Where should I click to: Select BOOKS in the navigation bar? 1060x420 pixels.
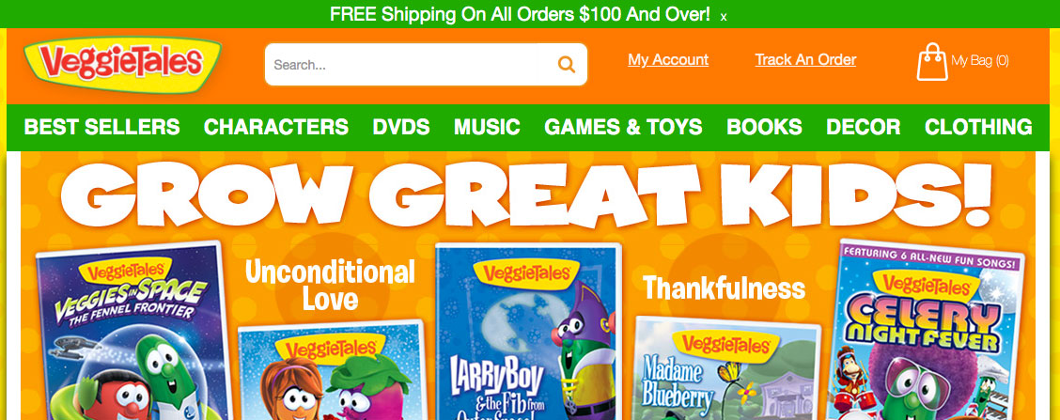pyautogui.click(x=765, y=127)
